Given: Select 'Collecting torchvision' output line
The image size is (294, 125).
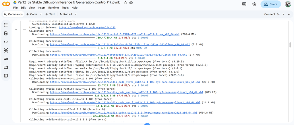Looking at the screenshot, I should (46, 41).
